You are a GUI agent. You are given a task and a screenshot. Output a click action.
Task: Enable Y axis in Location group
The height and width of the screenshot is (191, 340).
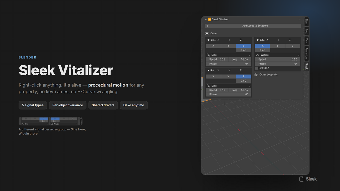pyautogui.click(x=228, y=46)
